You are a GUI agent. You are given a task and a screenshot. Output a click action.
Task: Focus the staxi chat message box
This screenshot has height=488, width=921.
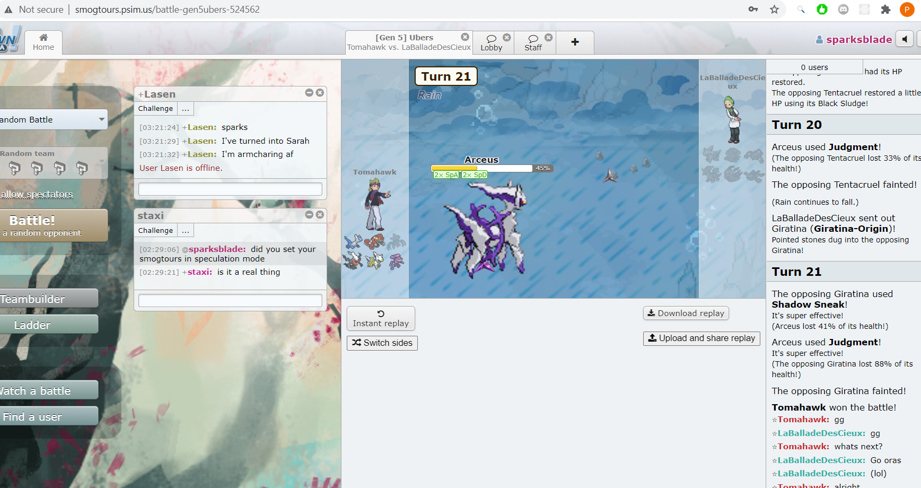click(x=230, y=300)
